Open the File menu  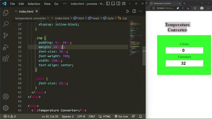click(13, 4)
